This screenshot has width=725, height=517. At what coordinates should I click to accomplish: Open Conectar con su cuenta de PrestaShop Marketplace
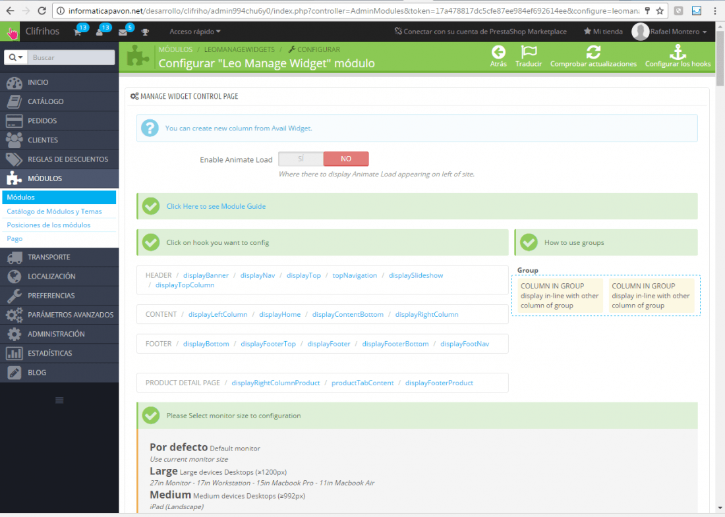(480, 32)
